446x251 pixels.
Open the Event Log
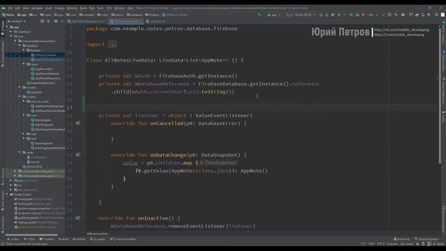coord(401,239)
